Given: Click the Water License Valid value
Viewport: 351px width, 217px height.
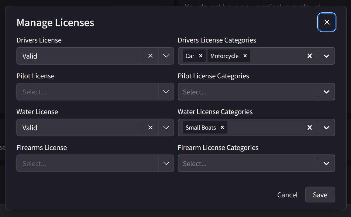Looking at the screenshot, I should (30, 127).
